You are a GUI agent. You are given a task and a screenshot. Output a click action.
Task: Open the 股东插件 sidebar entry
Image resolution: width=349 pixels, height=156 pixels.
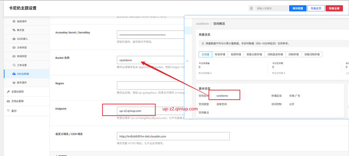coord(27,83)
